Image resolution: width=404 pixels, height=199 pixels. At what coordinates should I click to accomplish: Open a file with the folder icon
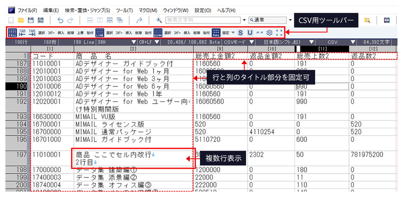click(21, 20)
